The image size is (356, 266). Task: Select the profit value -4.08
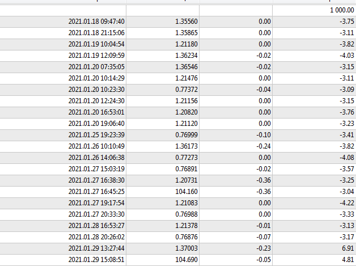347,158
